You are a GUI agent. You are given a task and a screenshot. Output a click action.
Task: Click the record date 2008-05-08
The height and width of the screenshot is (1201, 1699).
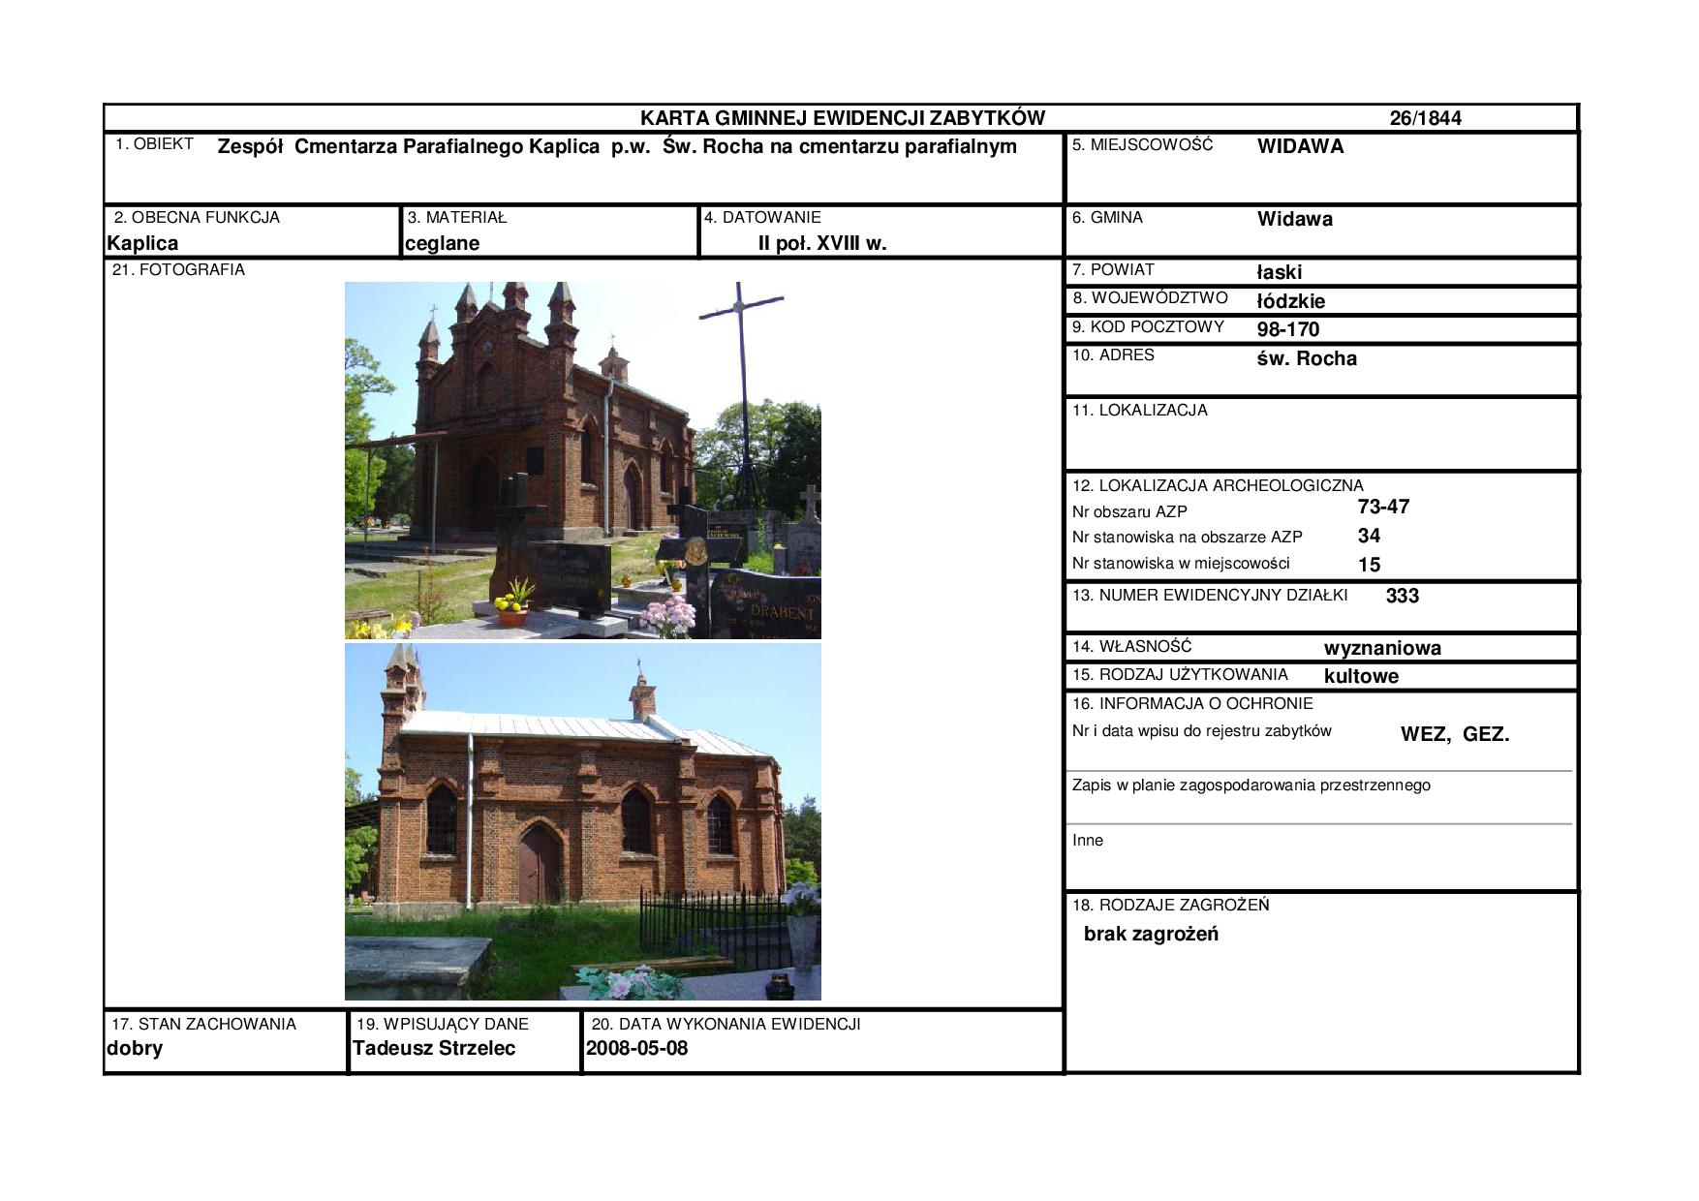(636, 1048)
